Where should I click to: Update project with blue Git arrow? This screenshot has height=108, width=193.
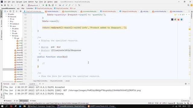[63, 5]
